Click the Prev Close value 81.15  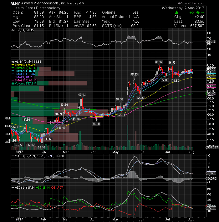pyautogui.click(x=39, y=26)
